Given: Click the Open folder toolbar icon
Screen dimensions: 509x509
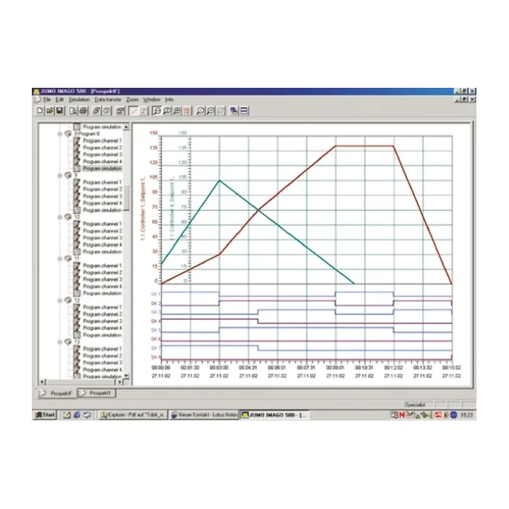Looking at the screenshot, I should pos(50,111).
